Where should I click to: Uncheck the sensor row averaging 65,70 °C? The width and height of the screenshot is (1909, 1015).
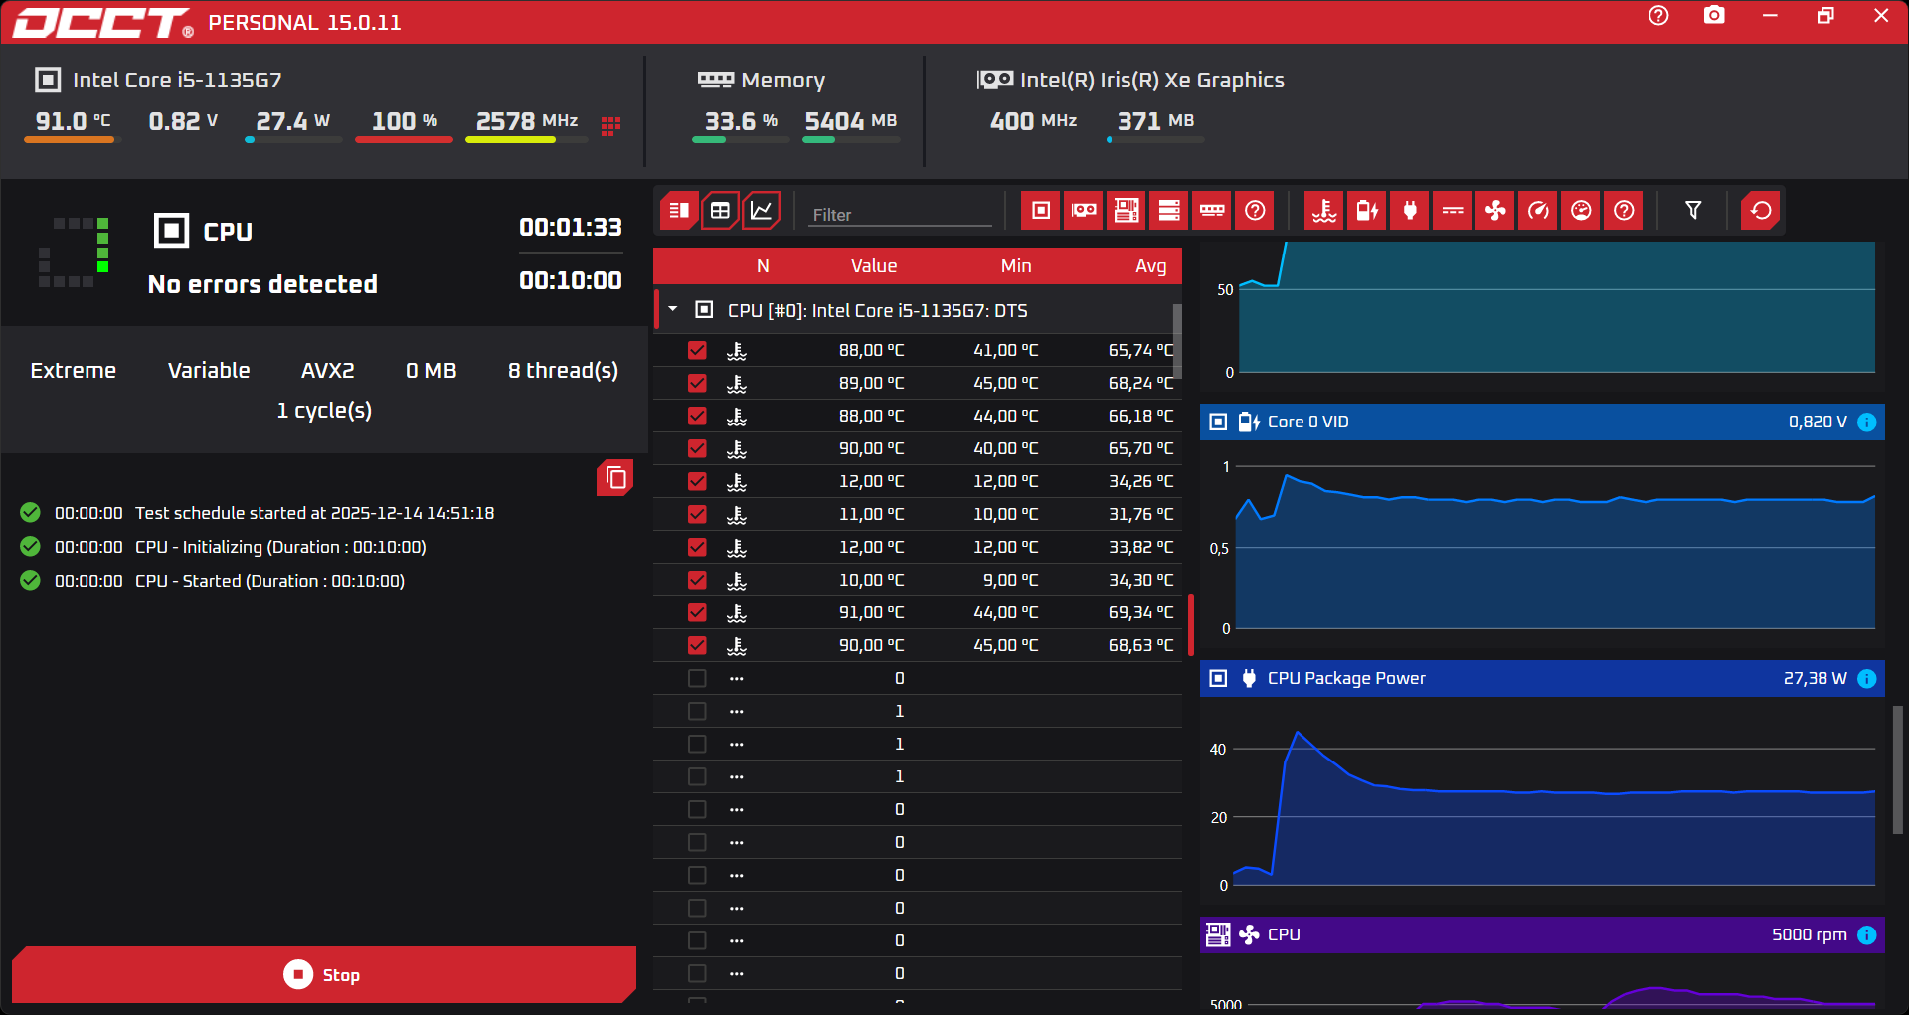[697, 449]
